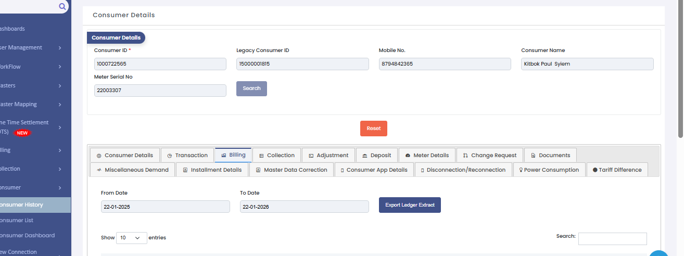Click the red Reset button
Image resolution: width=684 pixels, height=256 pixels.
click(x=374, y=129)
